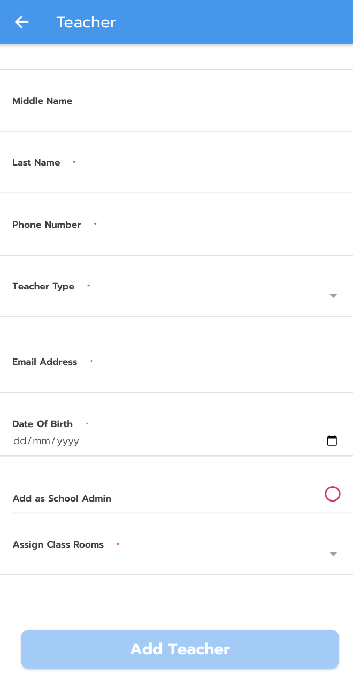Screen dimensions: 353x688
Task: Click the red asterisk beside Last Name
Action: [x=74, y=162]
